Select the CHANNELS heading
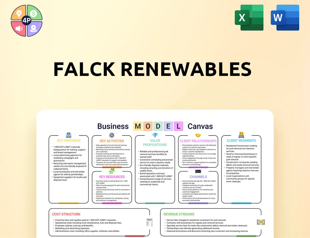The height and width of the screenshot is (238, 310). click(x=198, y=177)
